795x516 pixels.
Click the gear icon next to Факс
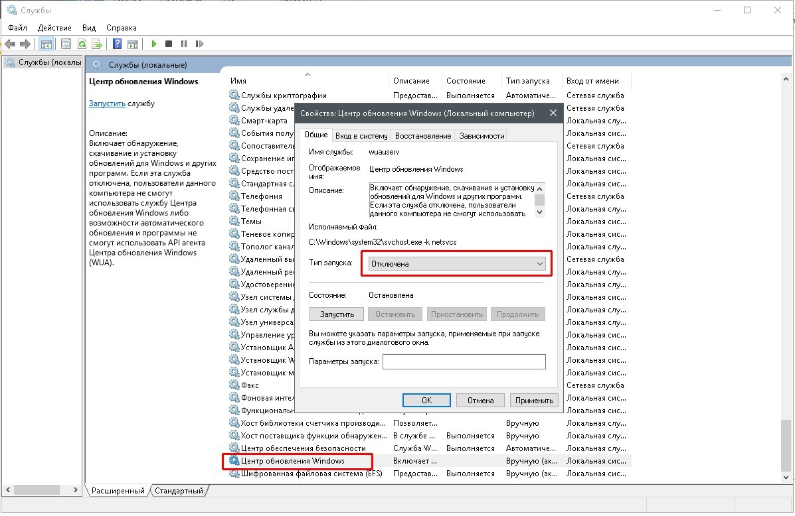(x=234, y=385)
